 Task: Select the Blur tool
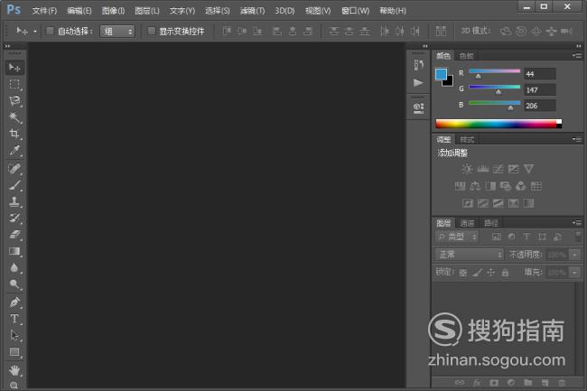(x=14, y=268)
